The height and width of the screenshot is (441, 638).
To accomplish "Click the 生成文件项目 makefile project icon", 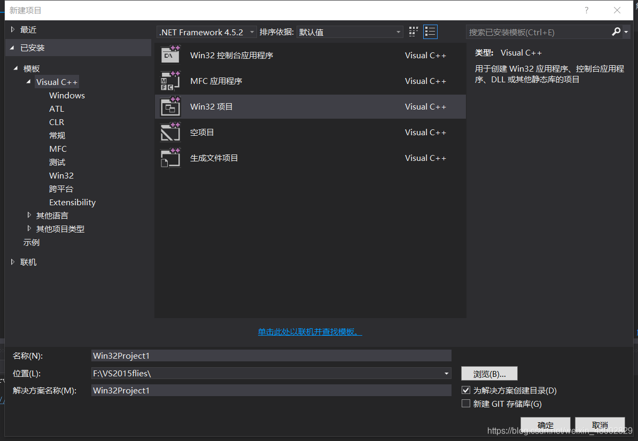I will coord(170,158).
